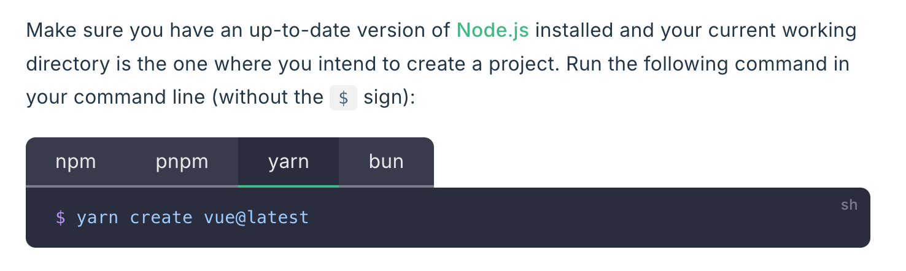Open the Node.js link
906x271 pixels.
[492, 30]
